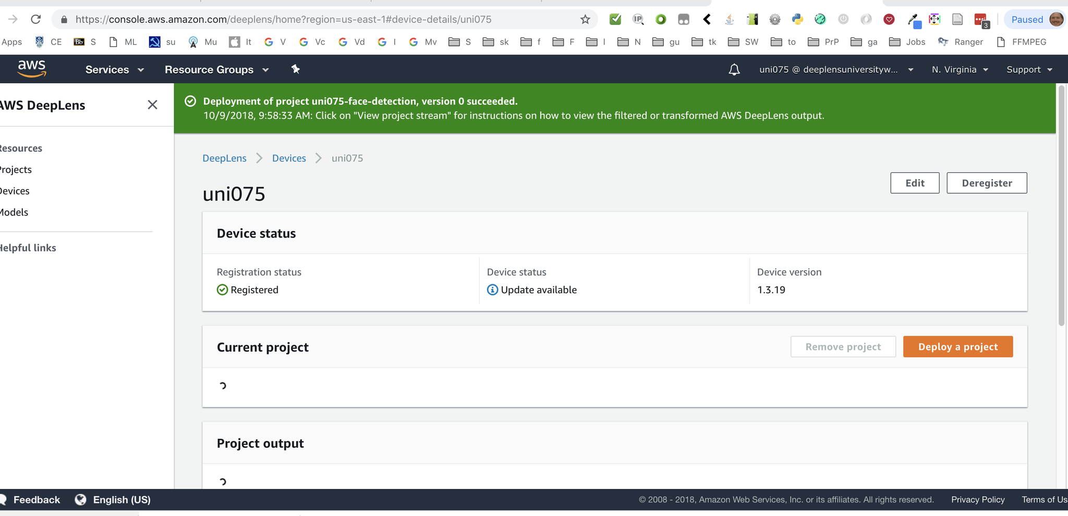Open the gu bookmarks folder

point(666,42)
